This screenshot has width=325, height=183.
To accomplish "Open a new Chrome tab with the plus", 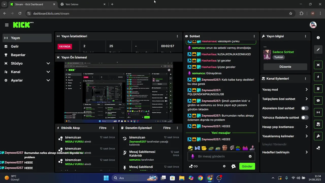I will [112, 4].
